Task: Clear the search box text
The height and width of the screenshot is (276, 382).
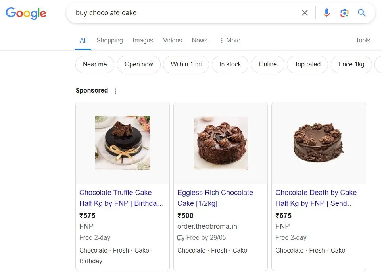Action: [305, 13]
